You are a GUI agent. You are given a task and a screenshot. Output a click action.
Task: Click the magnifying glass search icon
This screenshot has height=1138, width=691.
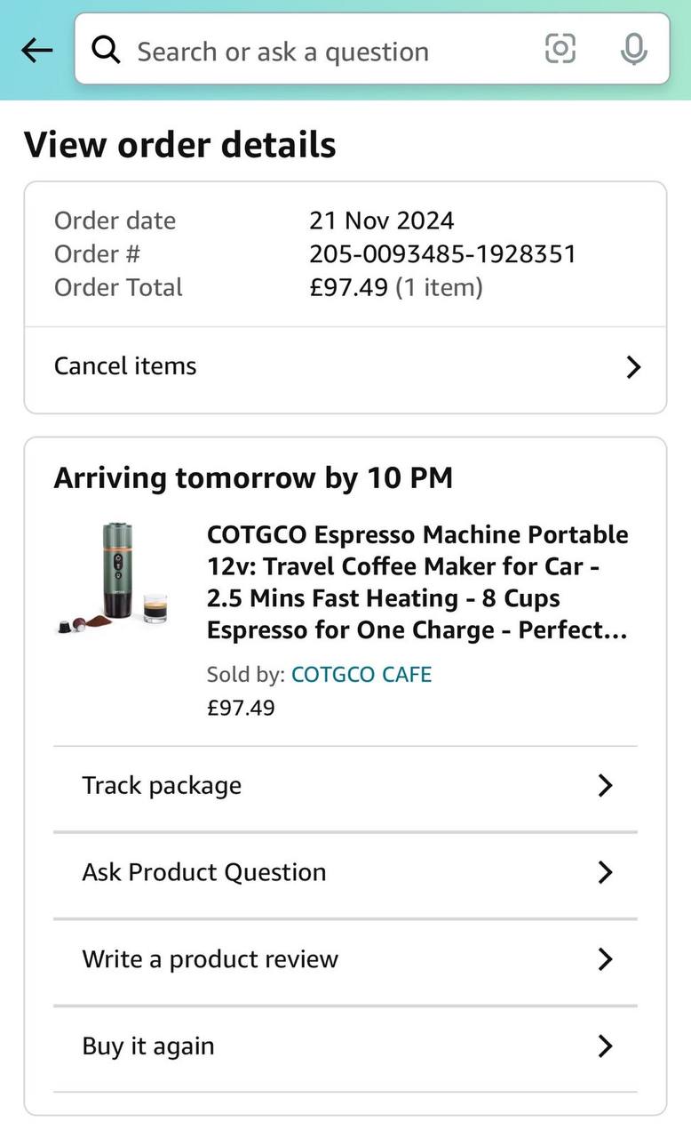pos(106,51)
